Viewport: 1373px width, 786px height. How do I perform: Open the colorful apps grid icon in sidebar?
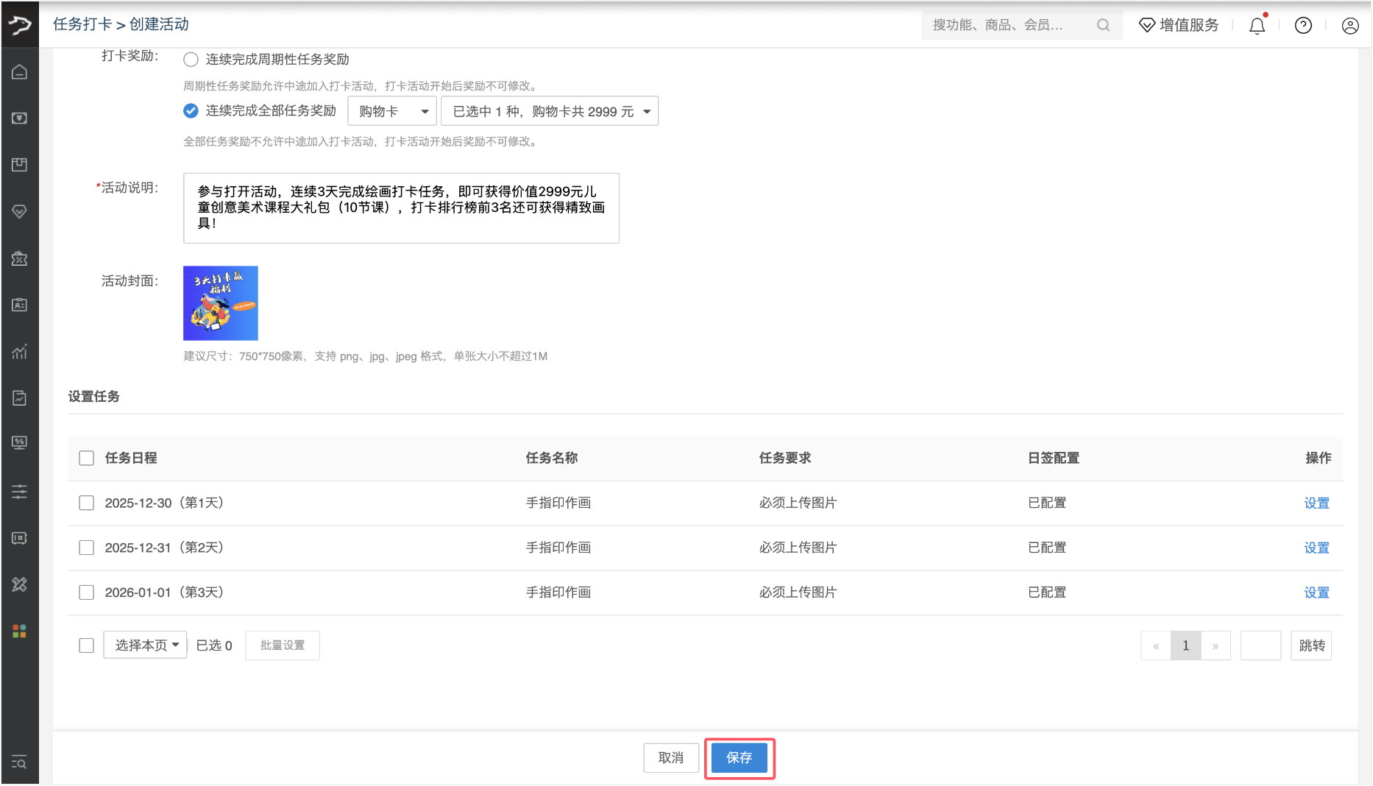click(20, 631)
